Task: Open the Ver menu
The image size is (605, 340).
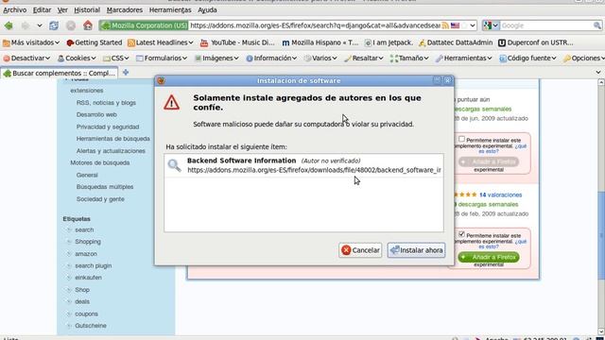Action: [x=62, y=10]
